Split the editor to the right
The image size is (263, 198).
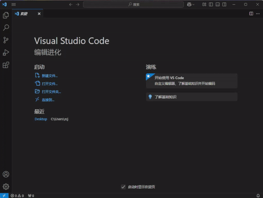[251, 14]
